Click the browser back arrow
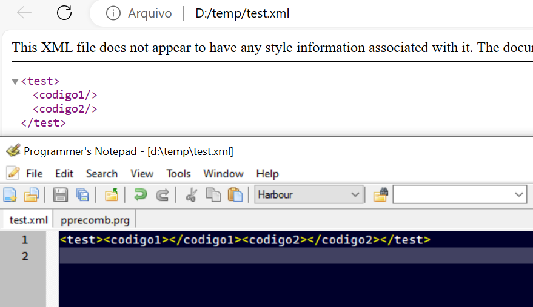This screenshot has width=533, height=307. (24, 13)
